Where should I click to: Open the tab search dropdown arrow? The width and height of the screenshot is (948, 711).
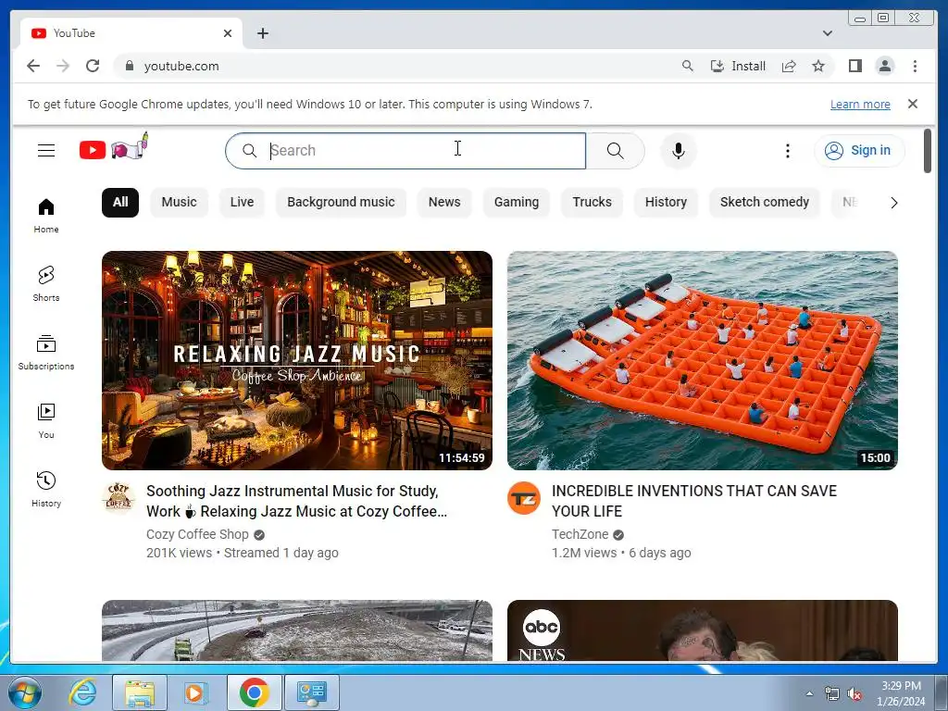[827, 33]
